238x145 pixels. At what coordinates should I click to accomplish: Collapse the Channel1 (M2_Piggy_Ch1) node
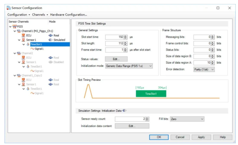pyautogui.click(x=15, y=31)
